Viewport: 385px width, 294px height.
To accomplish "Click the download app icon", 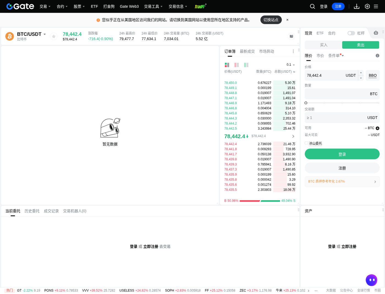I will pyautogui.click(x=357, y=6).
